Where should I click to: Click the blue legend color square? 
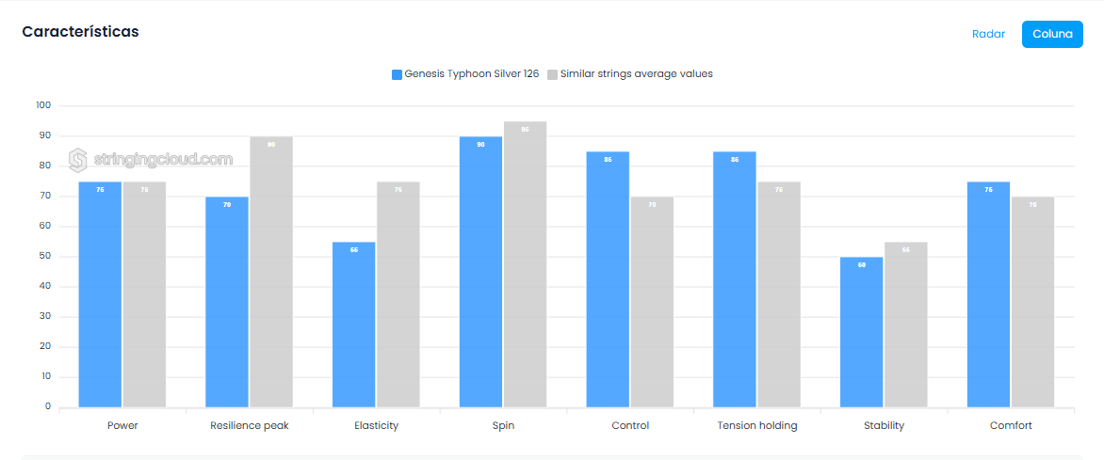(x=397, y=74)
